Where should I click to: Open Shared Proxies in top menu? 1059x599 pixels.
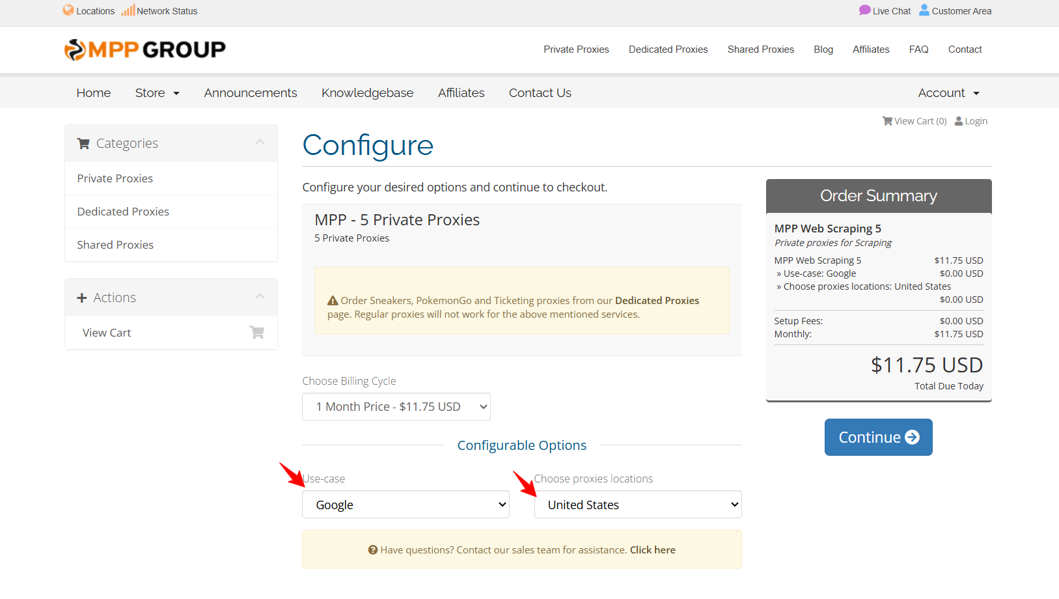(x=761, y=49)
